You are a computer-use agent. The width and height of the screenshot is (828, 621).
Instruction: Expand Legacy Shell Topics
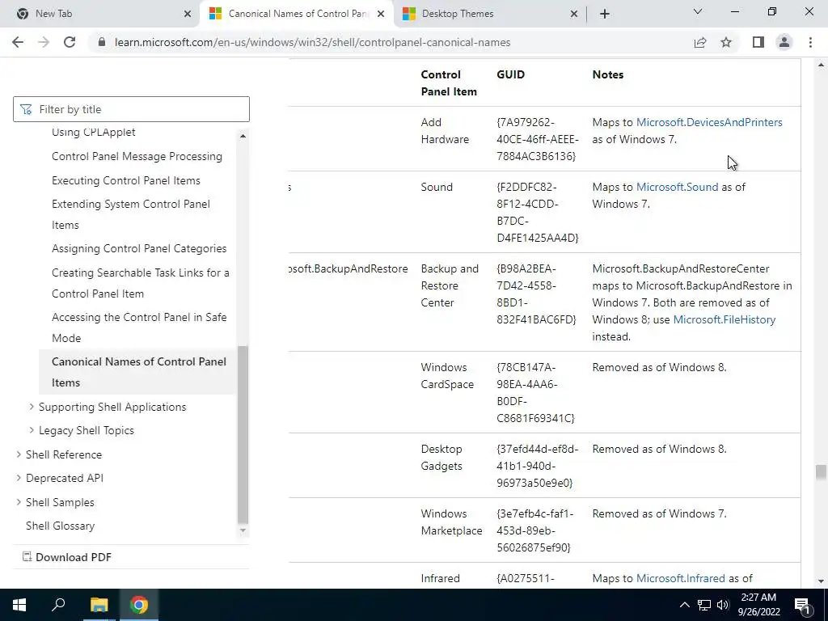click(x=32, y=430)
